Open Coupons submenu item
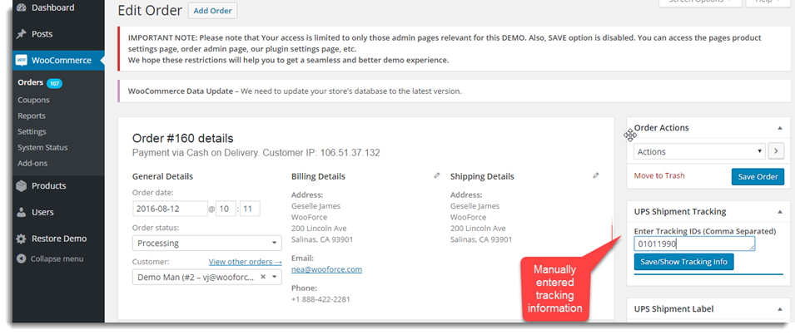The height and width of the screenshot is (335, 795). click(x=33, y=100)
